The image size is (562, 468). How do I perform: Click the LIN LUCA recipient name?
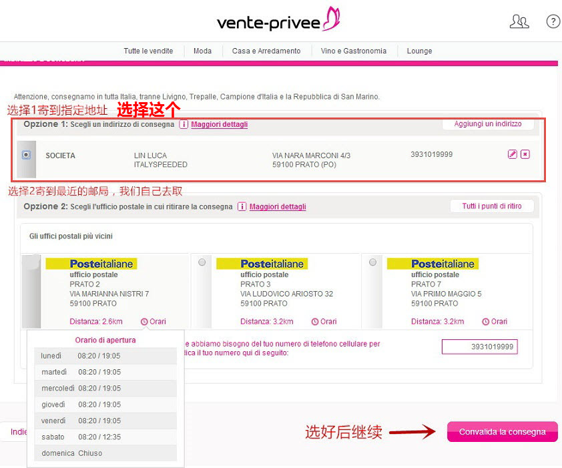[151, 156]
